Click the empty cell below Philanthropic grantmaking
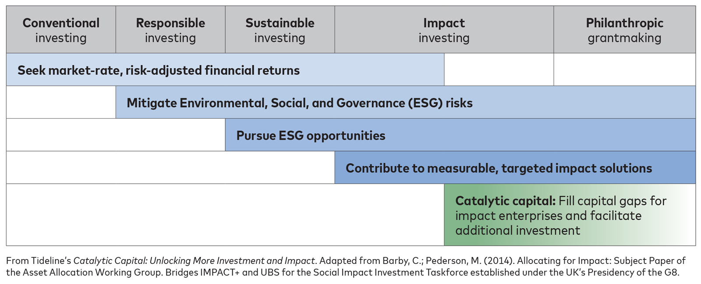The width and height of the screenshot is (701, 284). pos(624,70)
